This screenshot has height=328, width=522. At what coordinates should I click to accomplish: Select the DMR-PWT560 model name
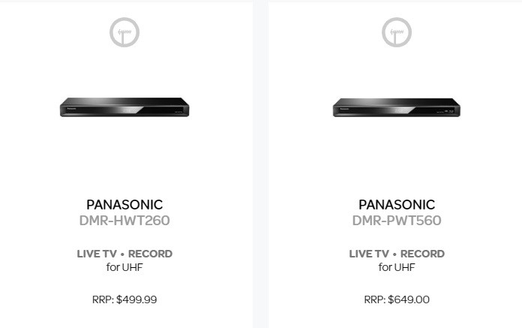click(397, 221)
